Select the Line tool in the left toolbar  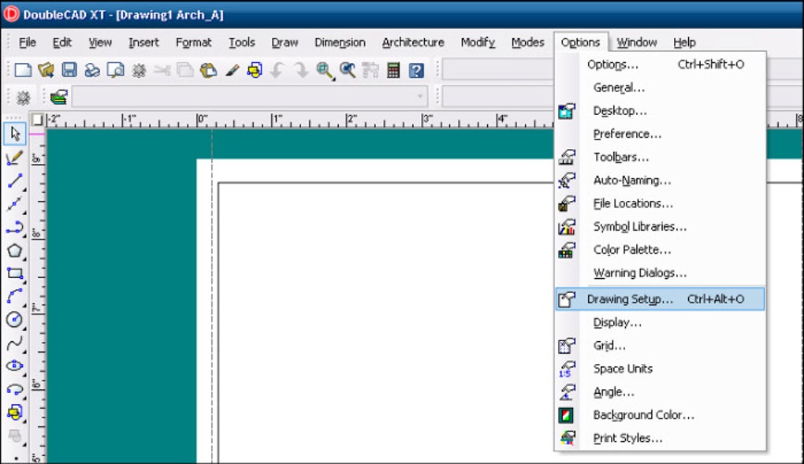(x=15, y=180)
